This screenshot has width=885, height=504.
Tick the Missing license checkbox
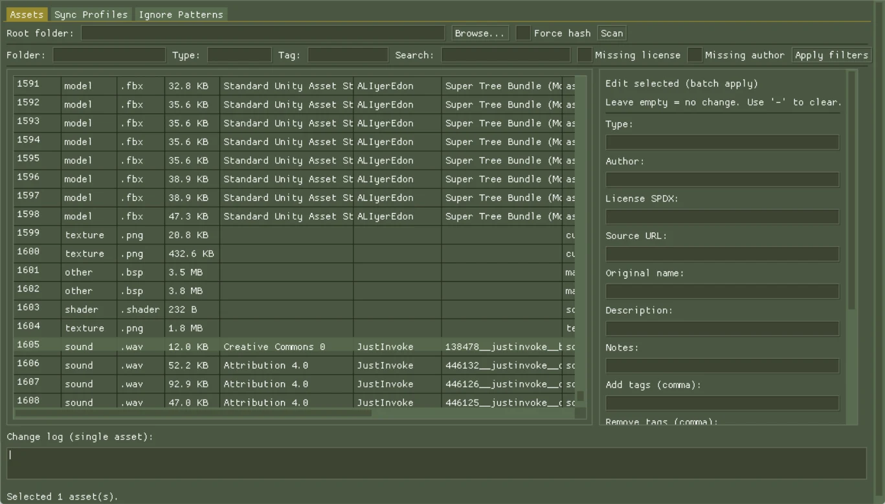pos(585,55)
